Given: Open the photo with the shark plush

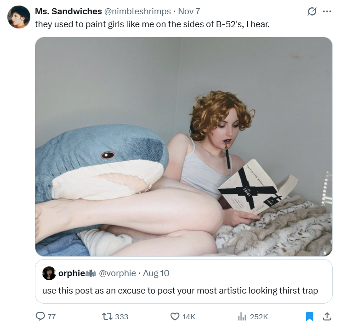Looking at the screenshot, I should [184, 147].
